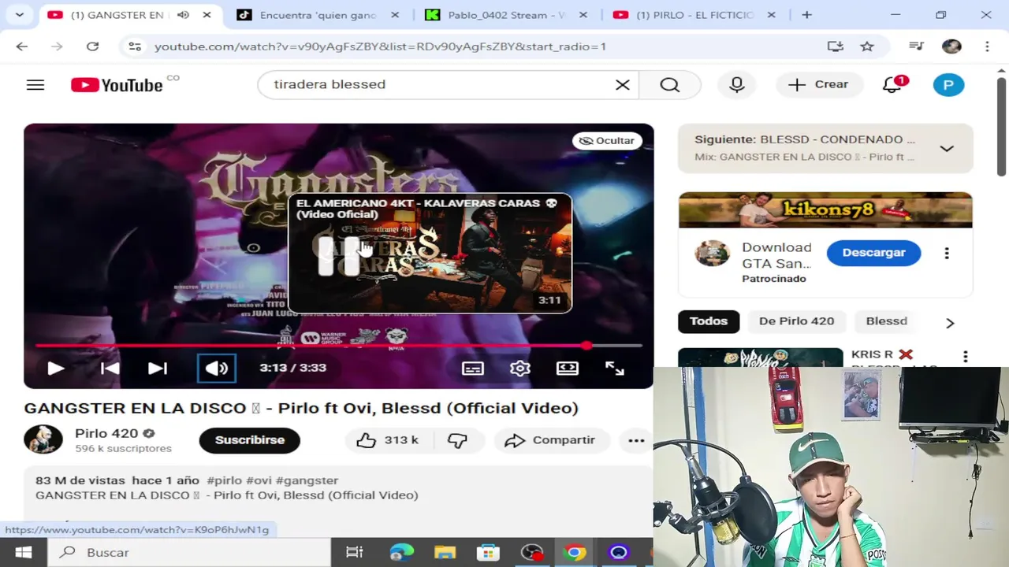1009x567 pixels.
Task: Open the browser media control icon
Action: click(x=916, y=46)
